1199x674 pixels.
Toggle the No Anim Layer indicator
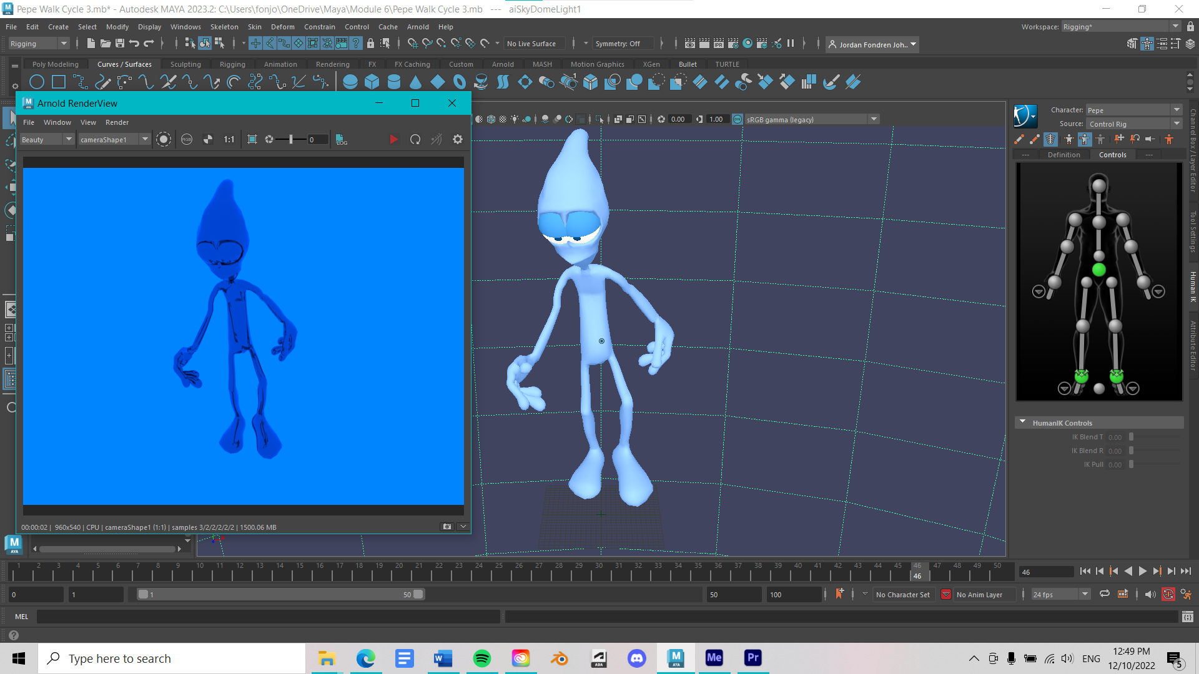[946, 594]
